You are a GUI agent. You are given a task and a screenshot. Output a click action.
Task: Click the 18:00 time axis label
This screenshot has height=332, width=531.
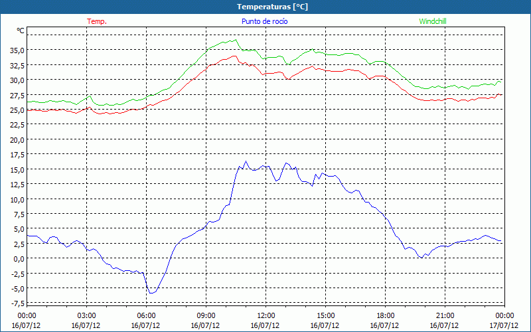[386, 316]
